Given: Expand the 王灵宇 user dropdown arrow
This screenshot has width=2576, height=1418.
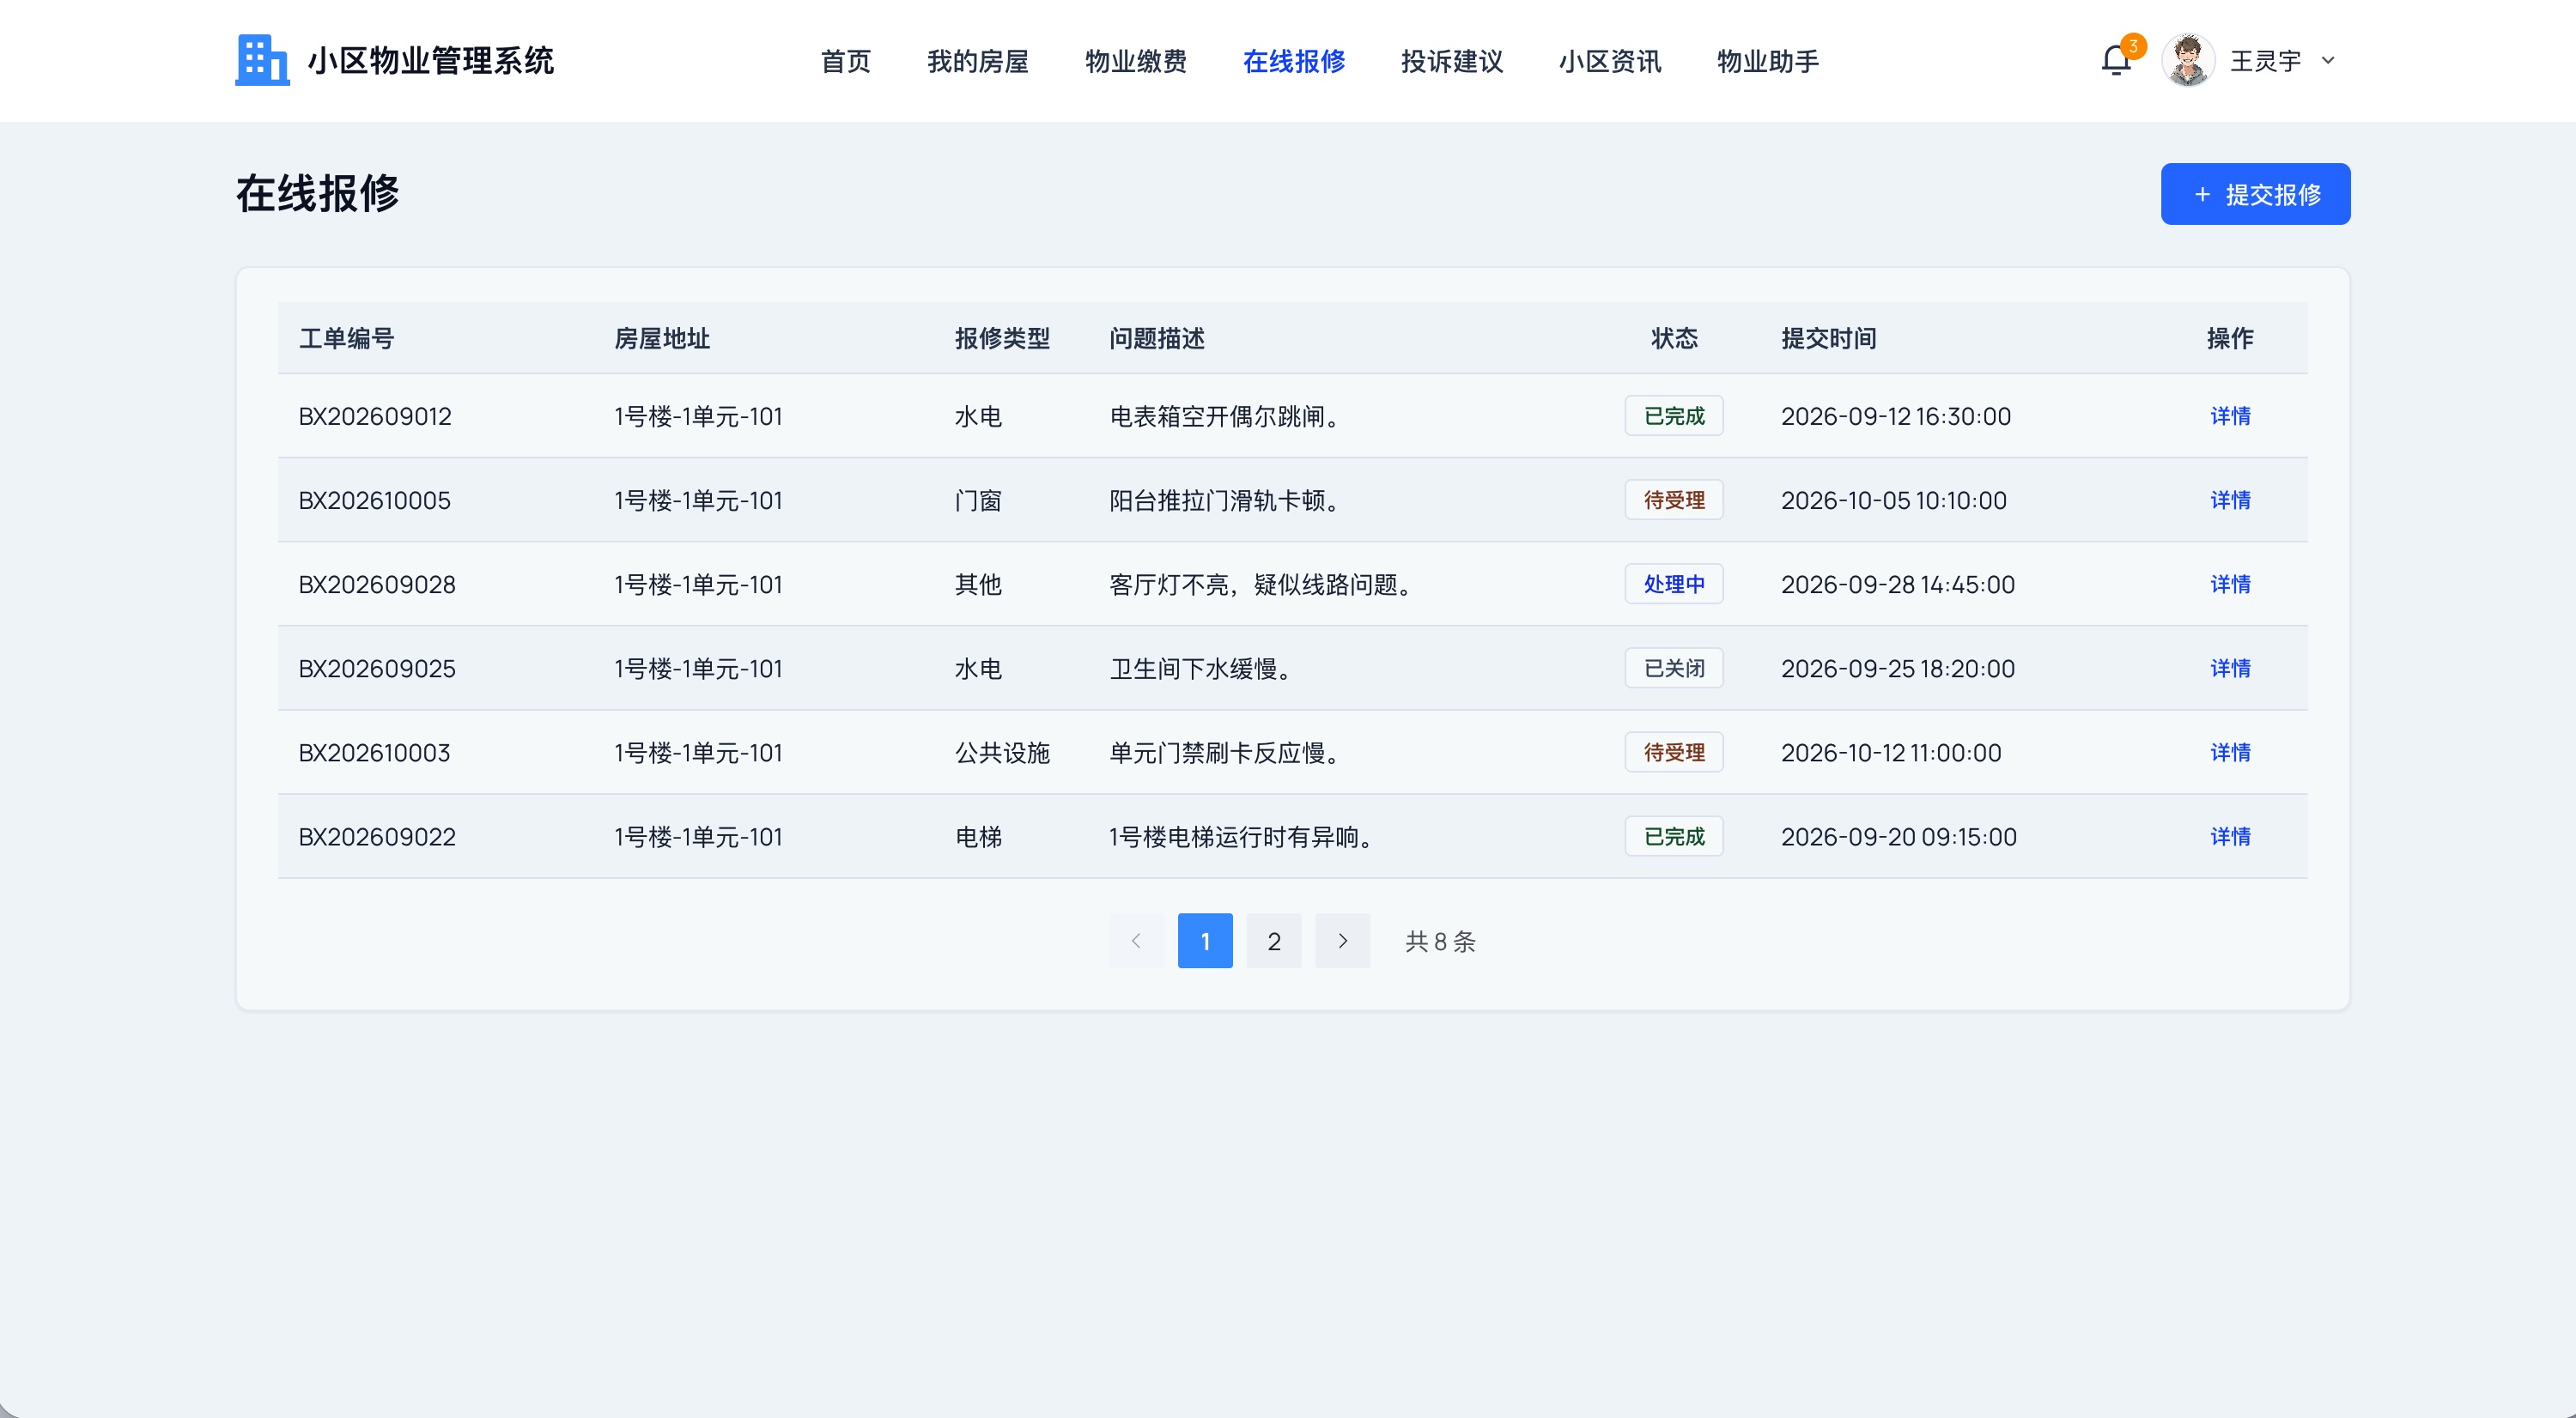Looking at the screenshot, I should click(x=2328, y=61).
